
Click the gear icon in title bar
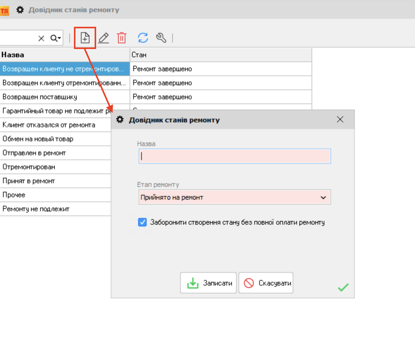point(20,10)
